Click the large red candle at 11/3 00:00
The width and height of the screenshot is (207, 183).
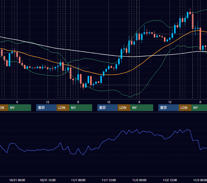pos(200,39)
